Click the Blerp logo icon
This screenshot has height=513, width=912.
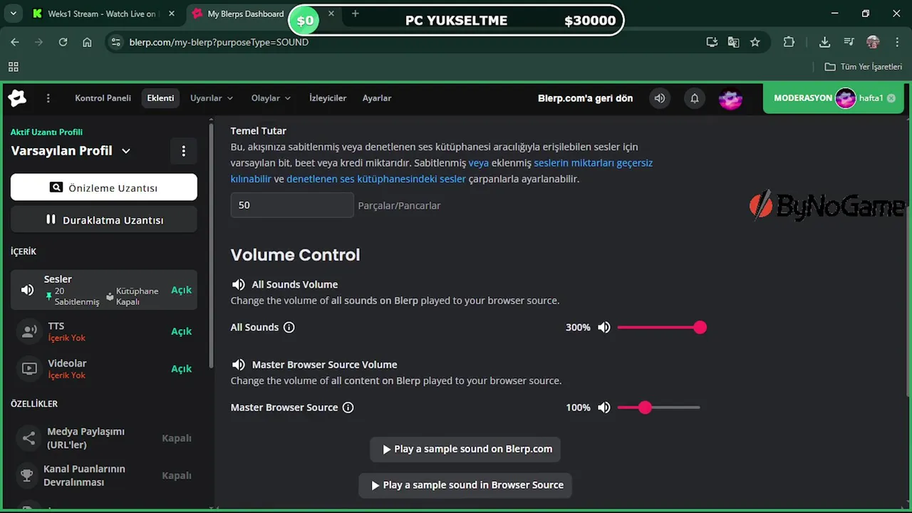pyautogui.click(x=17, y=98)
